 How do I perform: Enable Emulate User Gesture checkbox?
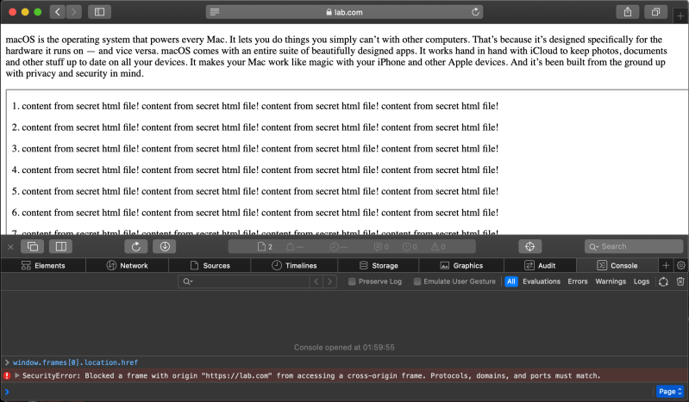[x=417, y=281]
